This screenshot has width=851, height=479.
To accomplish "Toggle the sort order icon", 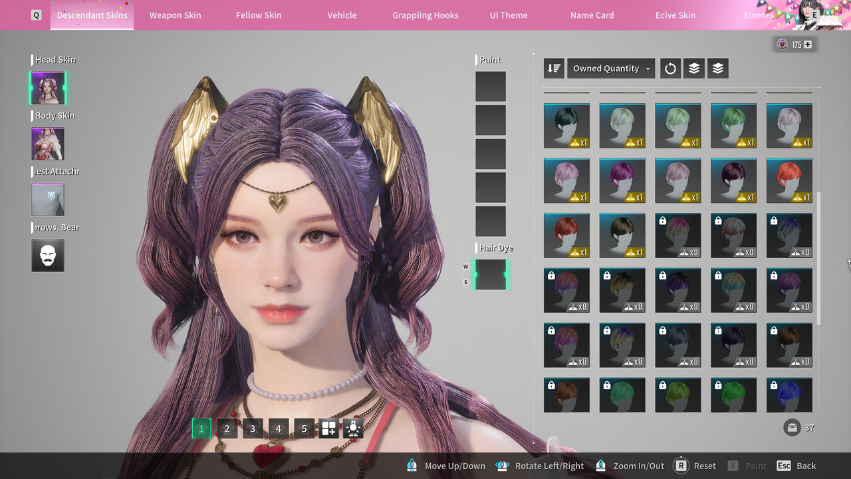I will pos(554,69).
